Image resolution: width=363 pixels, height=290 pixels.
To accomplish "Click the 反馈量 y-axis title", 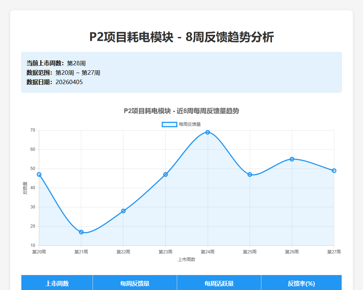I will click(x=25, y=188).
